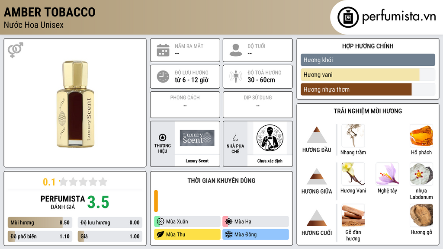This screenshot has width=443, height=249.
Task: Click the Hương đầu pyramid icon
Action: (x=317, y=135)
